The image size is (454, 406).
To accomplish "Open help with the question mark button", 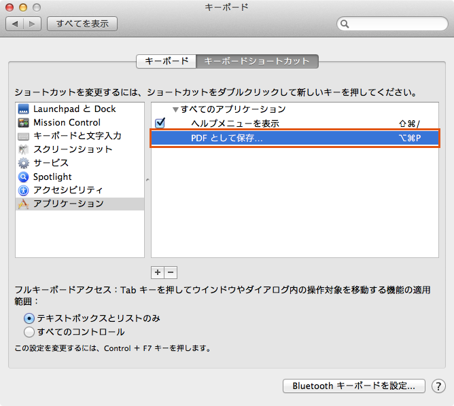I will click(x=438, y=386).
